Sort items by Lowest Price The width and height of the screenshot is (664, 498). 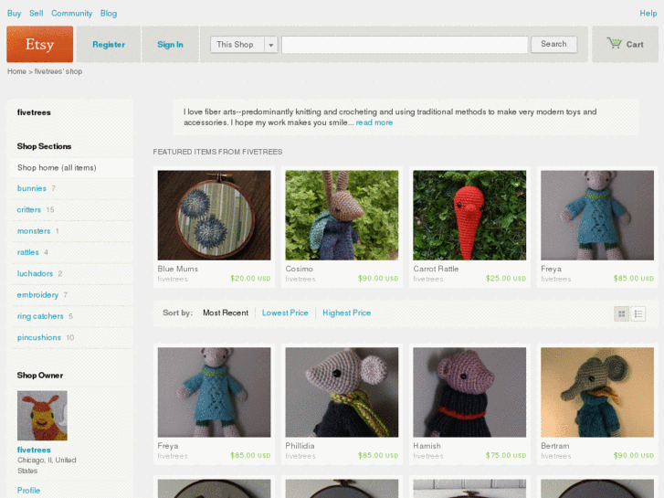pyautogui.click(x=285, y=313)
